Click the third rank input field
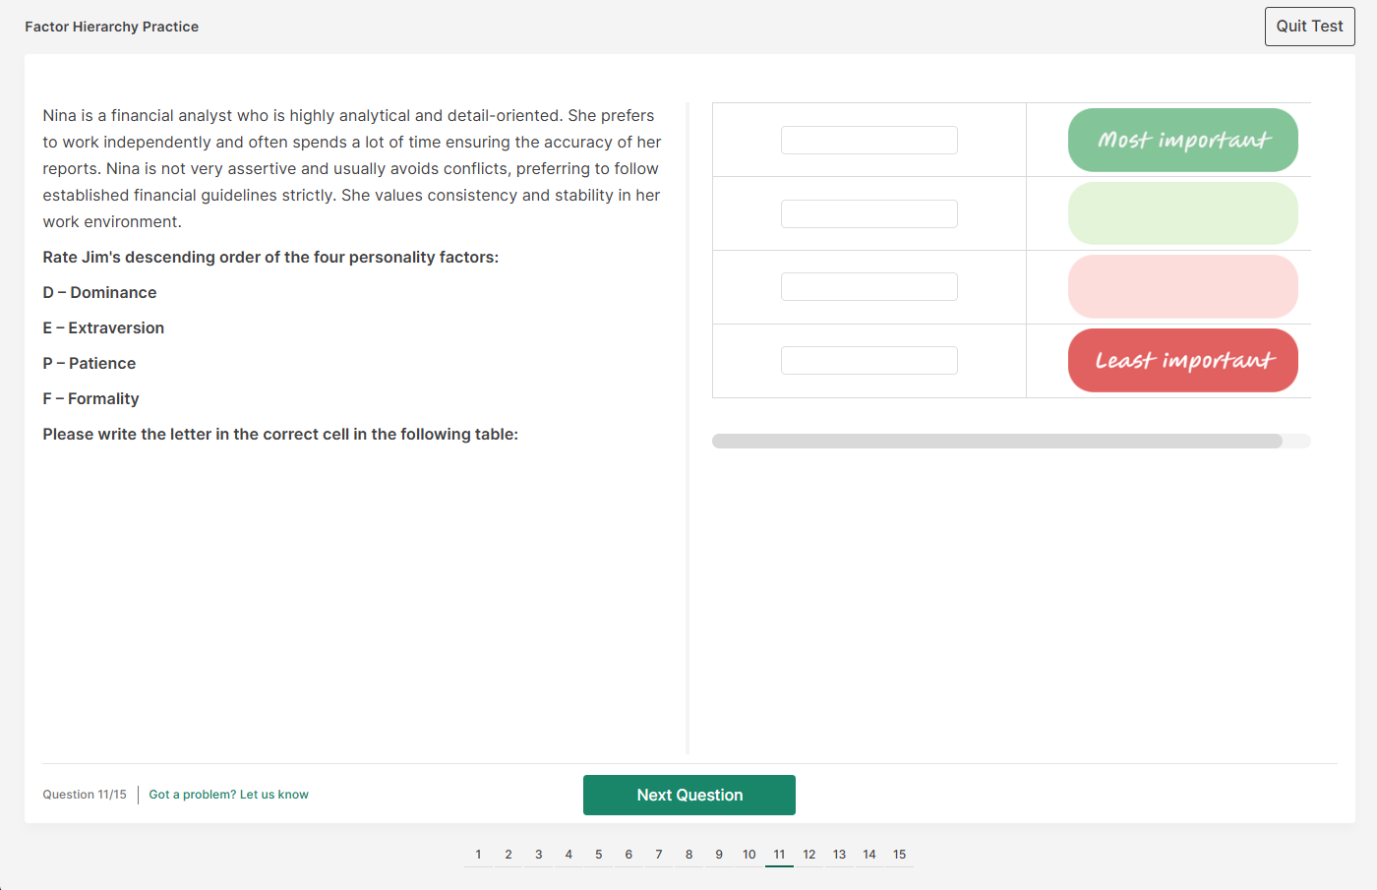 point(868,286)
